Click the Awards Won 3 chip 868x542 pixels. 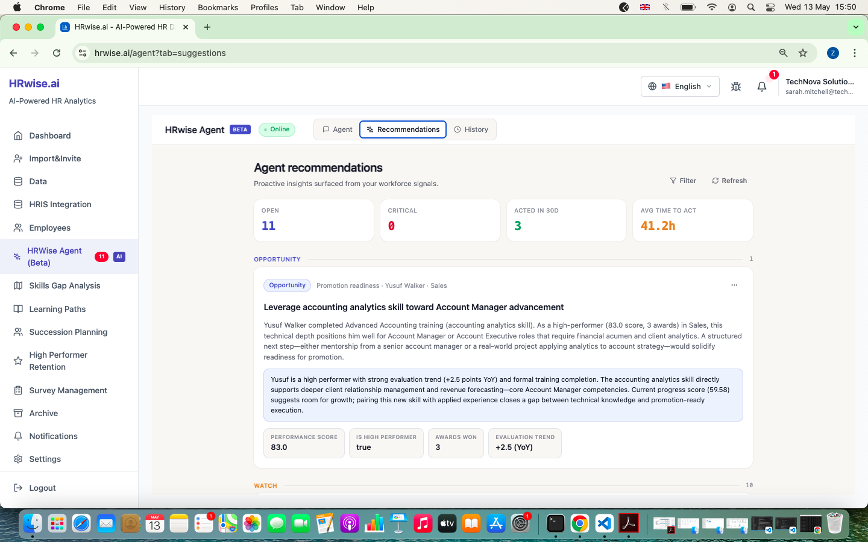(x=456, y=443)
